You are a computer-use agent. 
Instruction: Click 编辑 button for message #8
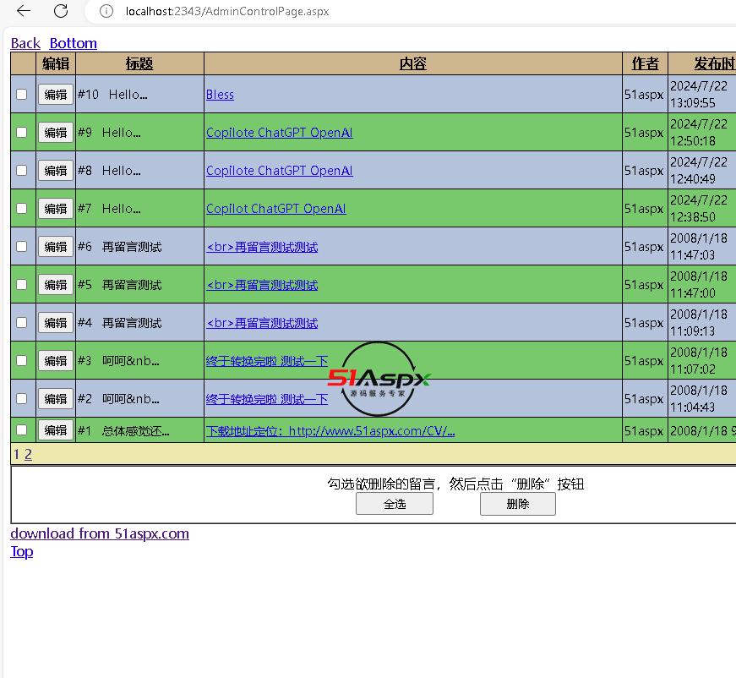coord(56,171)
